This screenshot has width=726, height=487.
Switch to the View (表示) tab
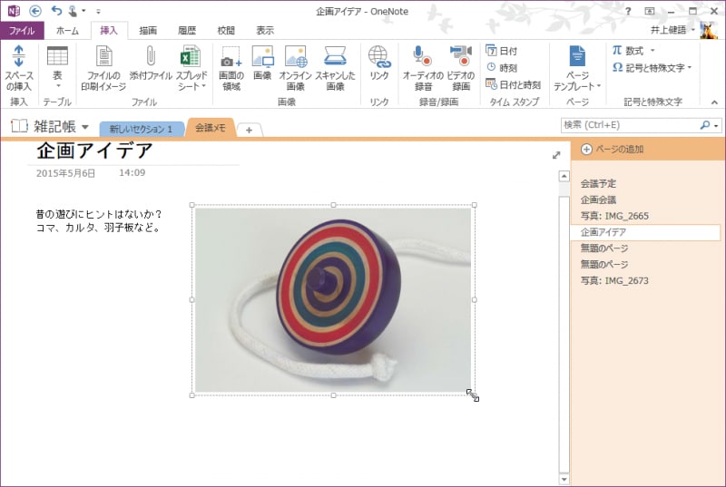point(265,31)
